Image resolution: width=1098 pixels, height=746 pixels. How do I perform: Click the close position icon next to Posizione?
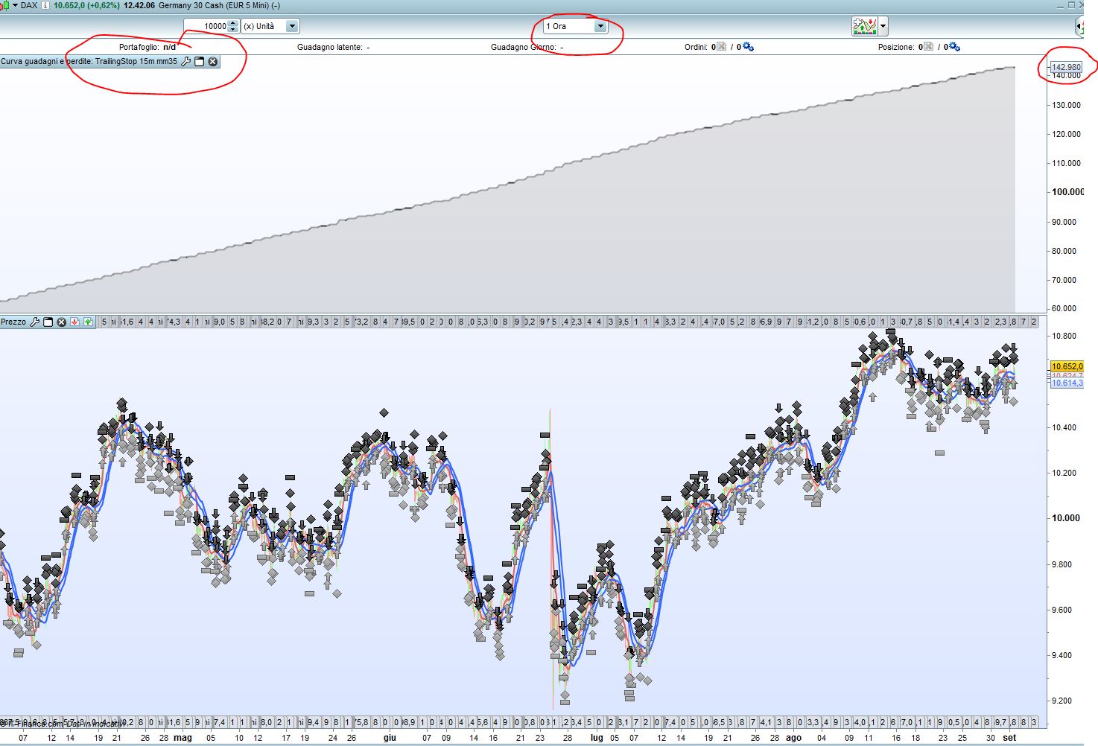click(928, 47)
